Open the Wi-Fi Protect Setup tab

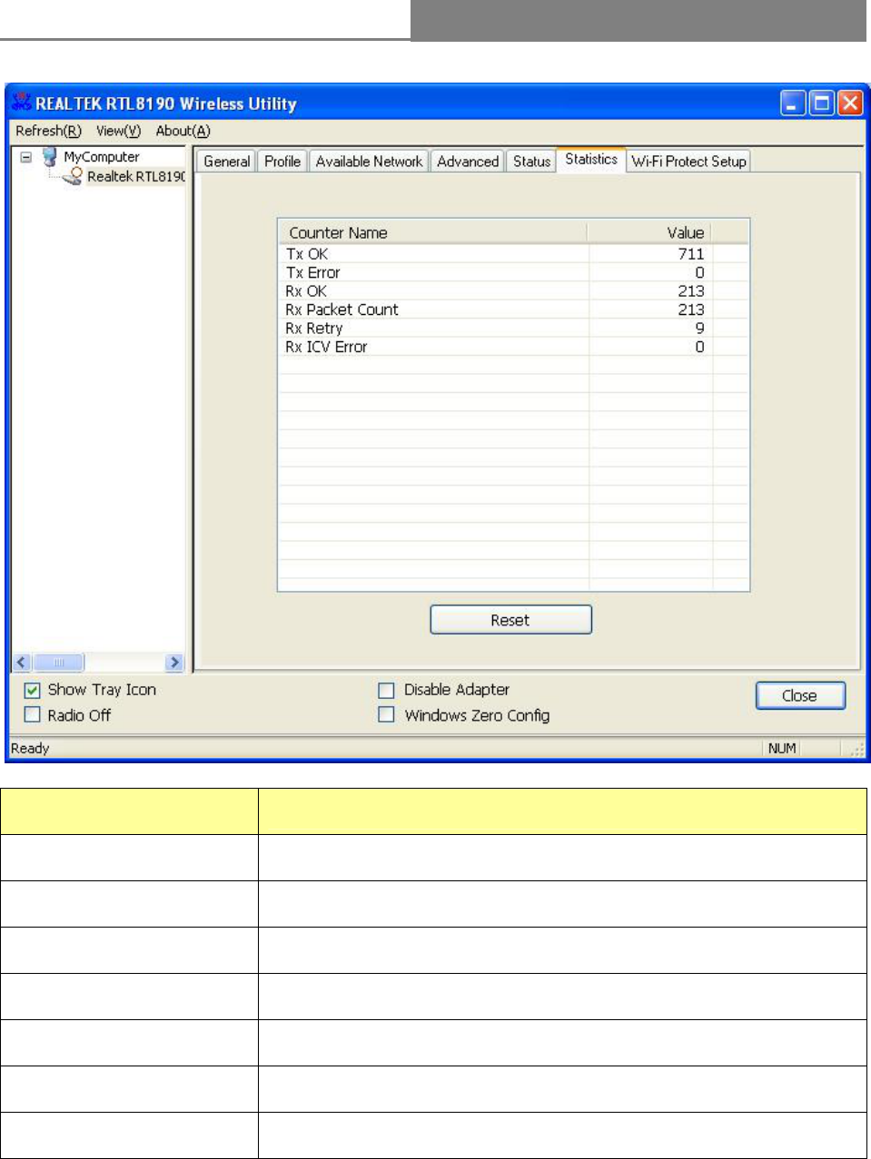[x=688, y=162]
